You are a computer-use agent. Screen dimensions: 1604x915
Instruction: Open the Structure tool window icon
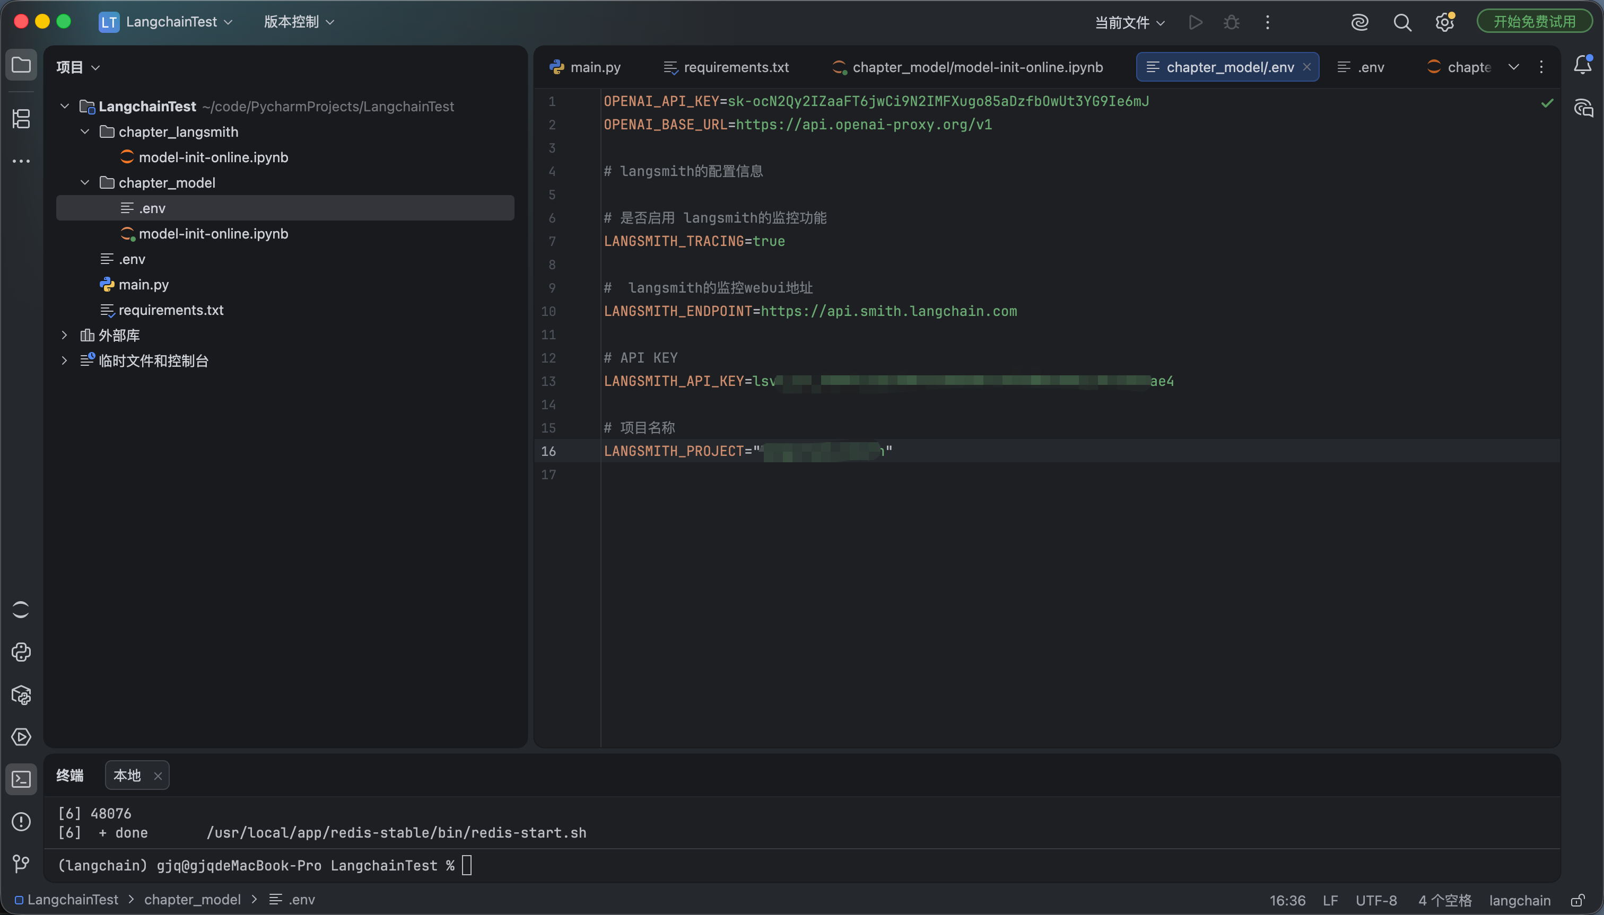coord(21,118)
